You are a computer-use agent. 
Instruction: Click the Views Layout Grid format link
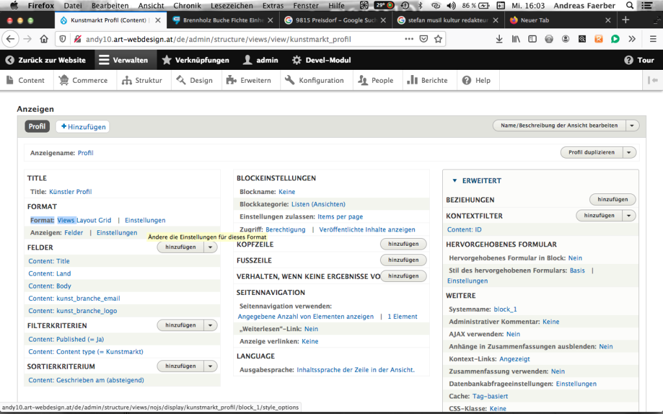pos(84,221)
